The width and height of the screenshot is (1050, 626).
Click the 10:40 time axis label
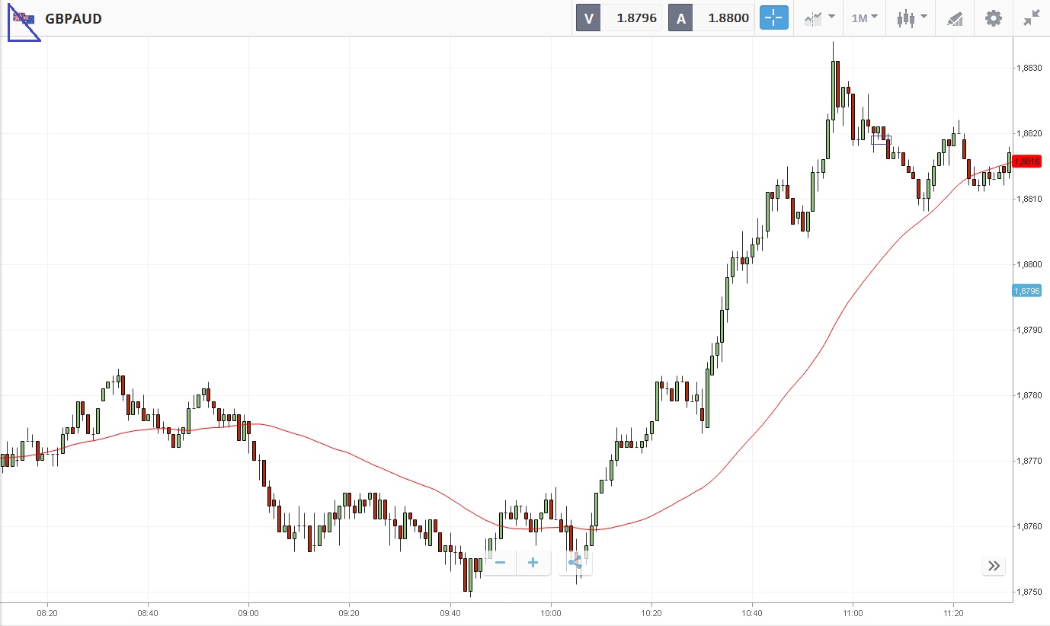[x=752, y=613]
